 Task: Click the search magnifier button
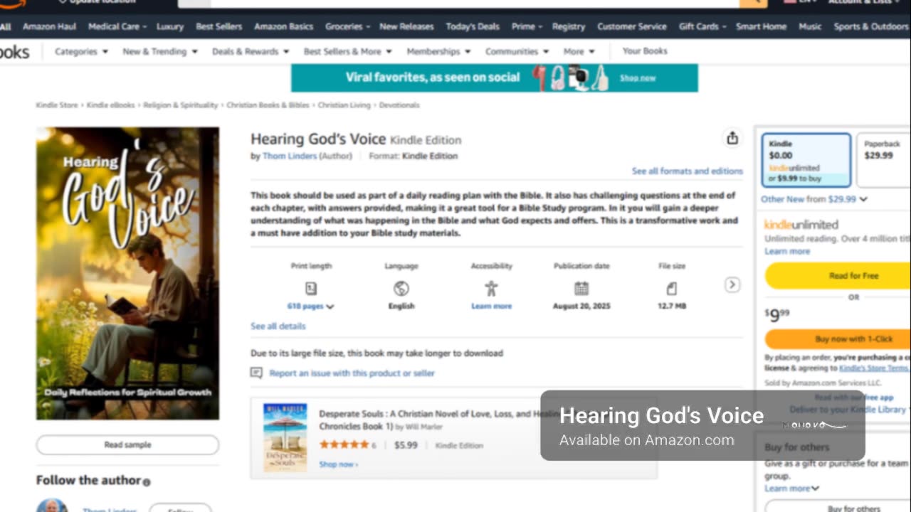point(753,3)
